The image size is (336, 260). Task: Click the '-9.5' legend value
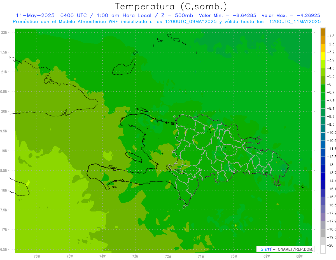coord(331,124)
